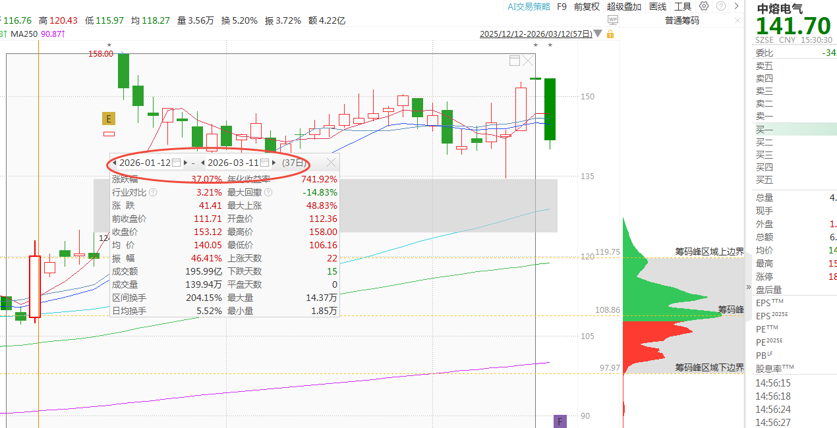Viewport: 837px width, 428px height.
Task: Toggle the 超级叠加 overlay option
Action: click(624, 7)
